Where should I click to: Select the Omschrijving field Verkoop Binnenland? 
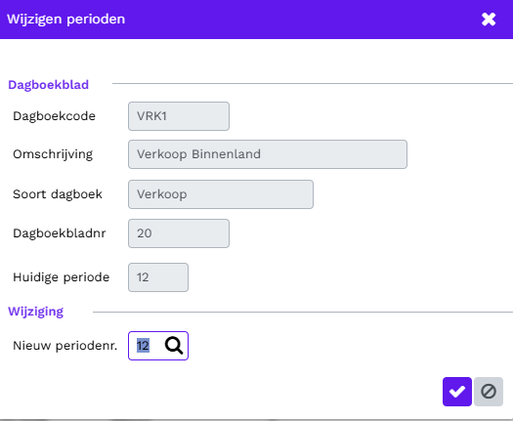pos(268,154)
